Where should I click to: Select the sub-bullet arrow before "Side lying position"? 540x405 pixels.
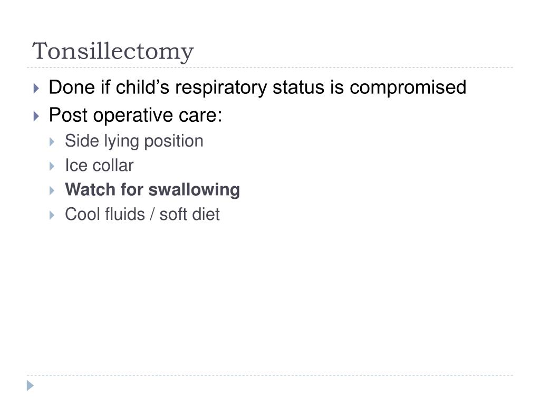(52, 141)
